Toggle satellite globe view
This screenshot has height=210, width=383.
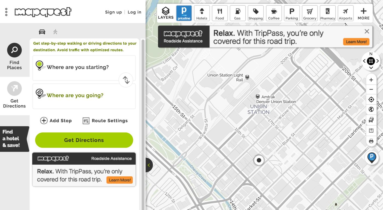click(x=371, y=110)
